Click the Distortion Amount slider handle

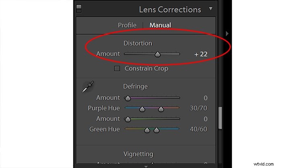(158, 54)
